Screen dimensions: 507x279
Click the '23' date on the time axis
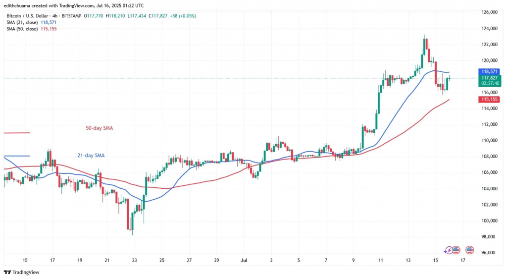134,260
